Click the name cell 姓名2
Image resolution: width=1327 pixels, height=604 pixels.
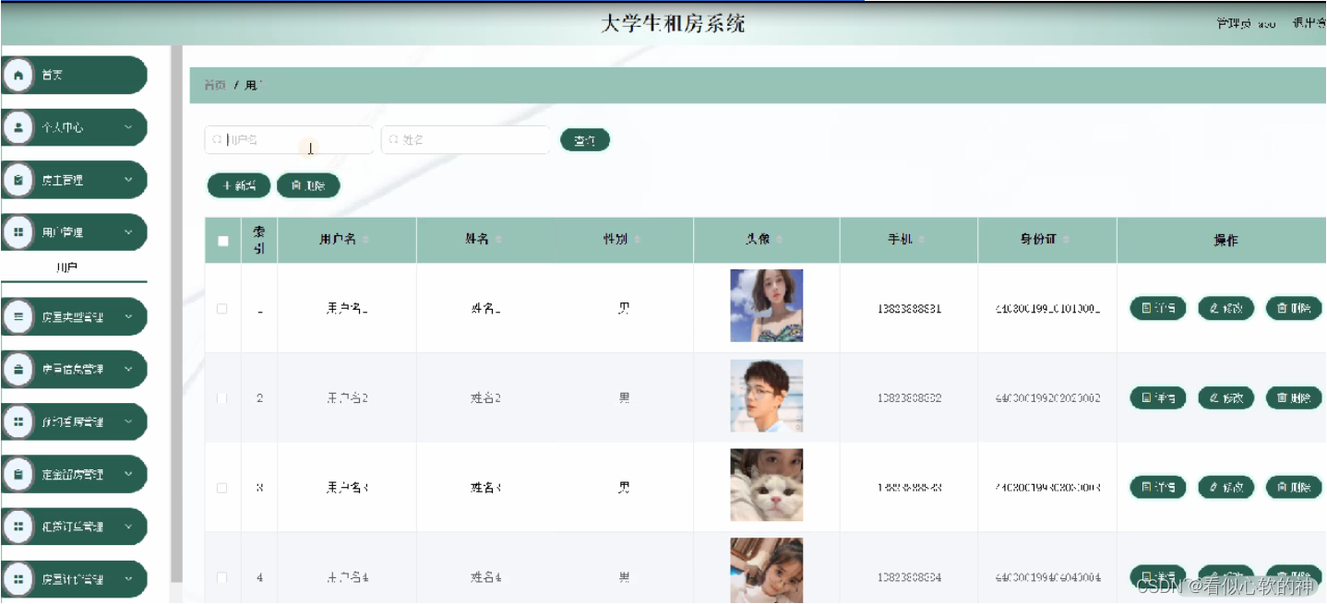[x=485, y=398]
